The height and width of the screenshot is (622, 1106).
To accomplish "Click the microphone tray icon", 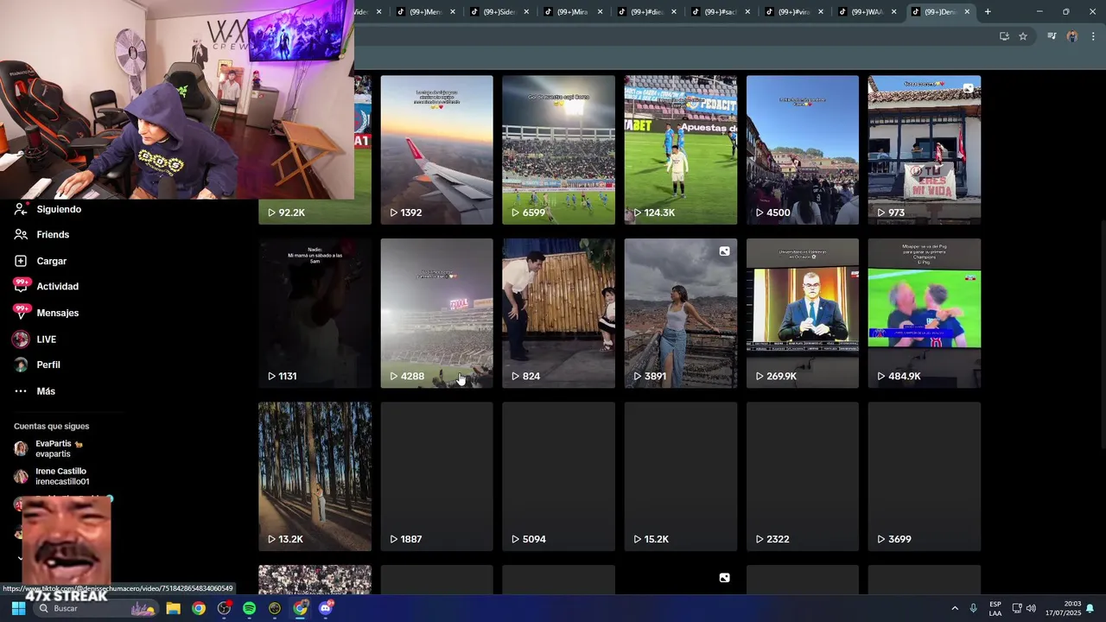I will 974,608.
